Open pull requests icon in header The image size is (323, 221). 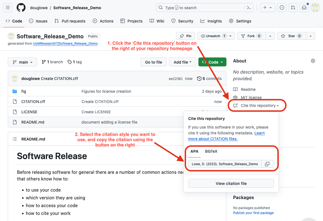point(293,7)
